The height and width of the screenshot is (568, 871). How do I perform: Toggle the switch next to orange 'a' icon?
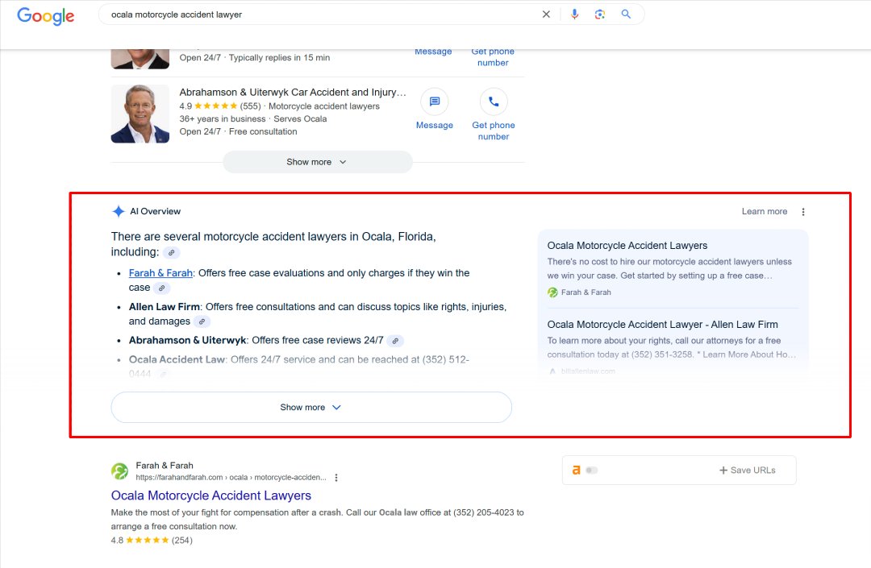click(x=592, y=471)
